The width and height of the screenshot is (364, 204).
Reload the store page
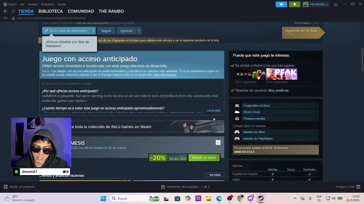tap(5, 18)
